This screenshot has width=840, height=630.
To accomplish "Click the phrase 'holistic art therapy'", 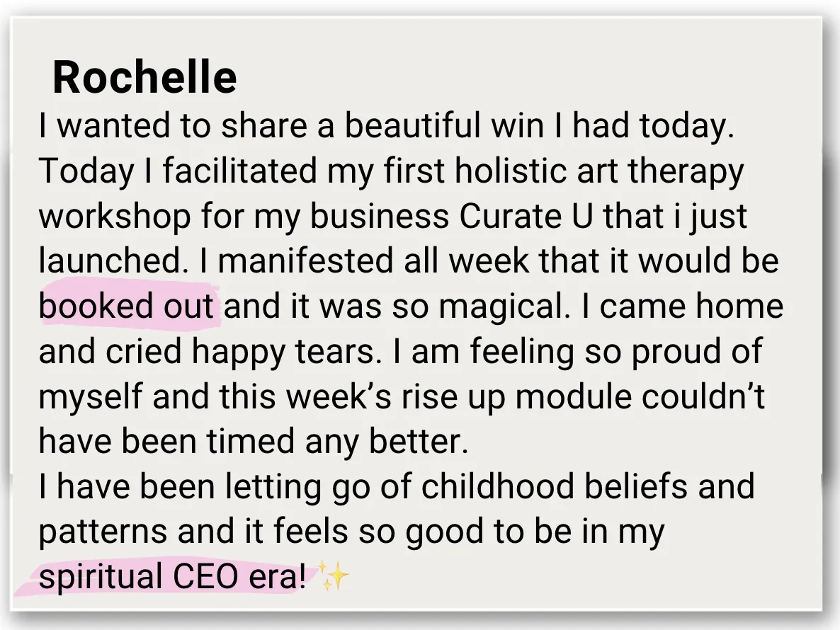I will click(x=599, y=171).
